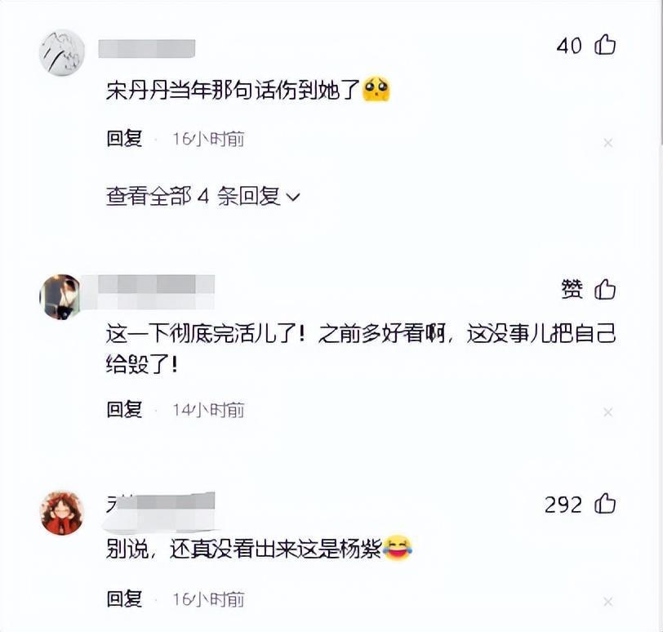
Task: Dismiss the 宋丹丹 comment with its x icon
Action: (x=608, y=144)
